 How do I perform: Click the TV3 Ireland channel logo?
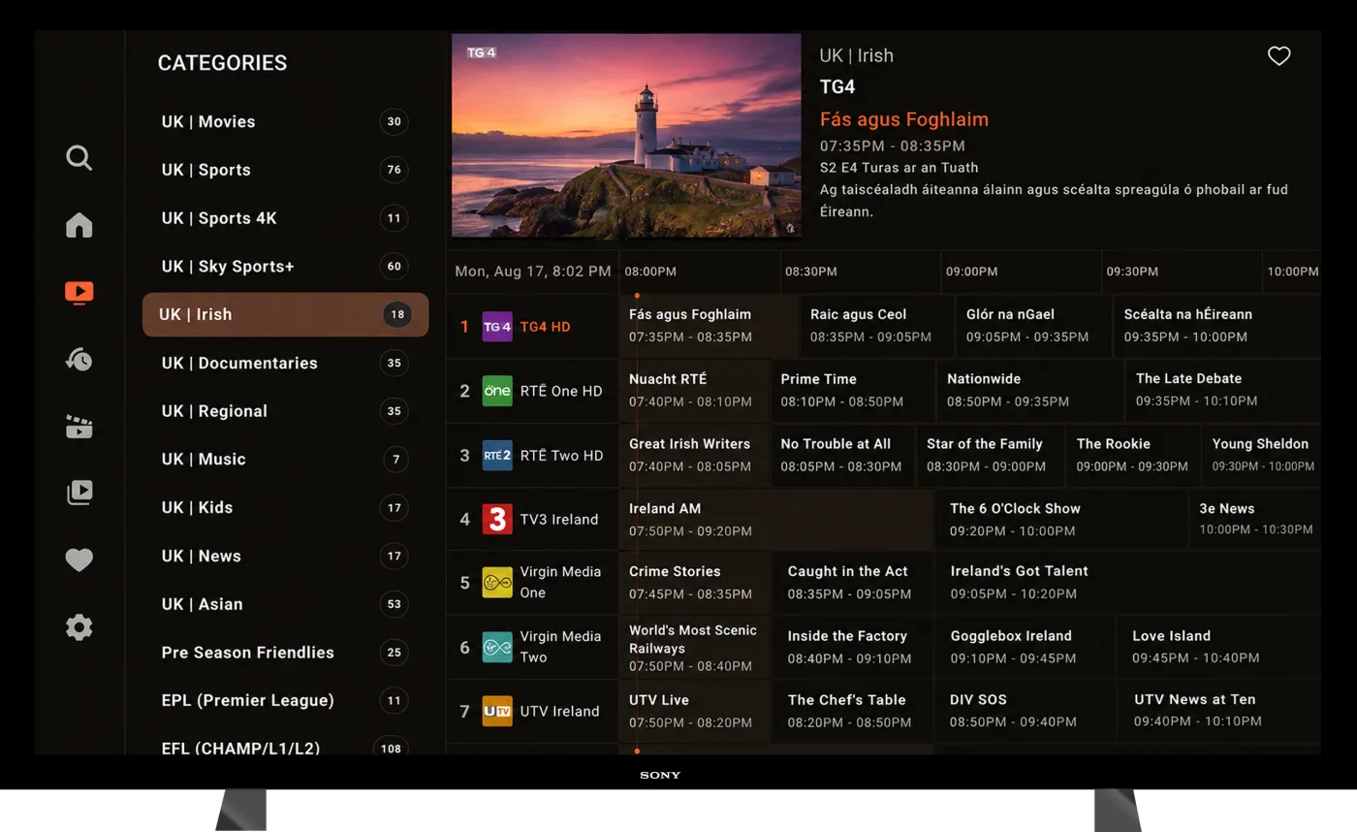(x=497, y=519)
